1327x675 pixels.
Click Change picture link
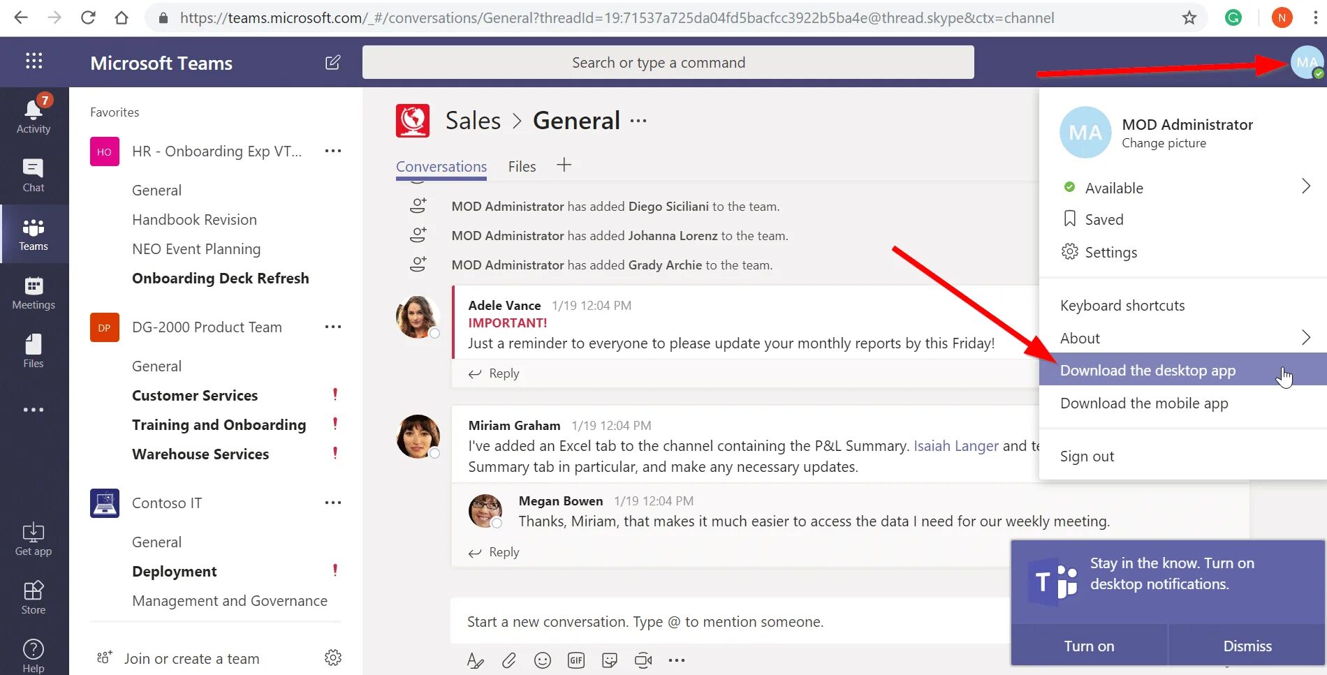(x=1164, y=143)
